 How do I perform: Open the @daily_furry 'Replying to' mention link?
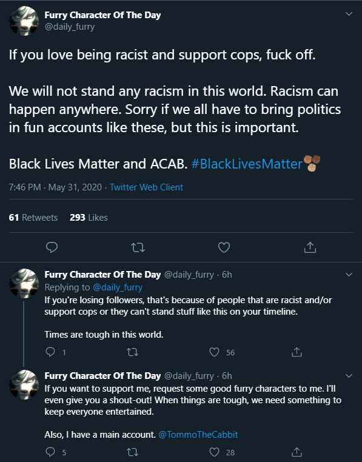pyautogui.click(x=118, y=287)
